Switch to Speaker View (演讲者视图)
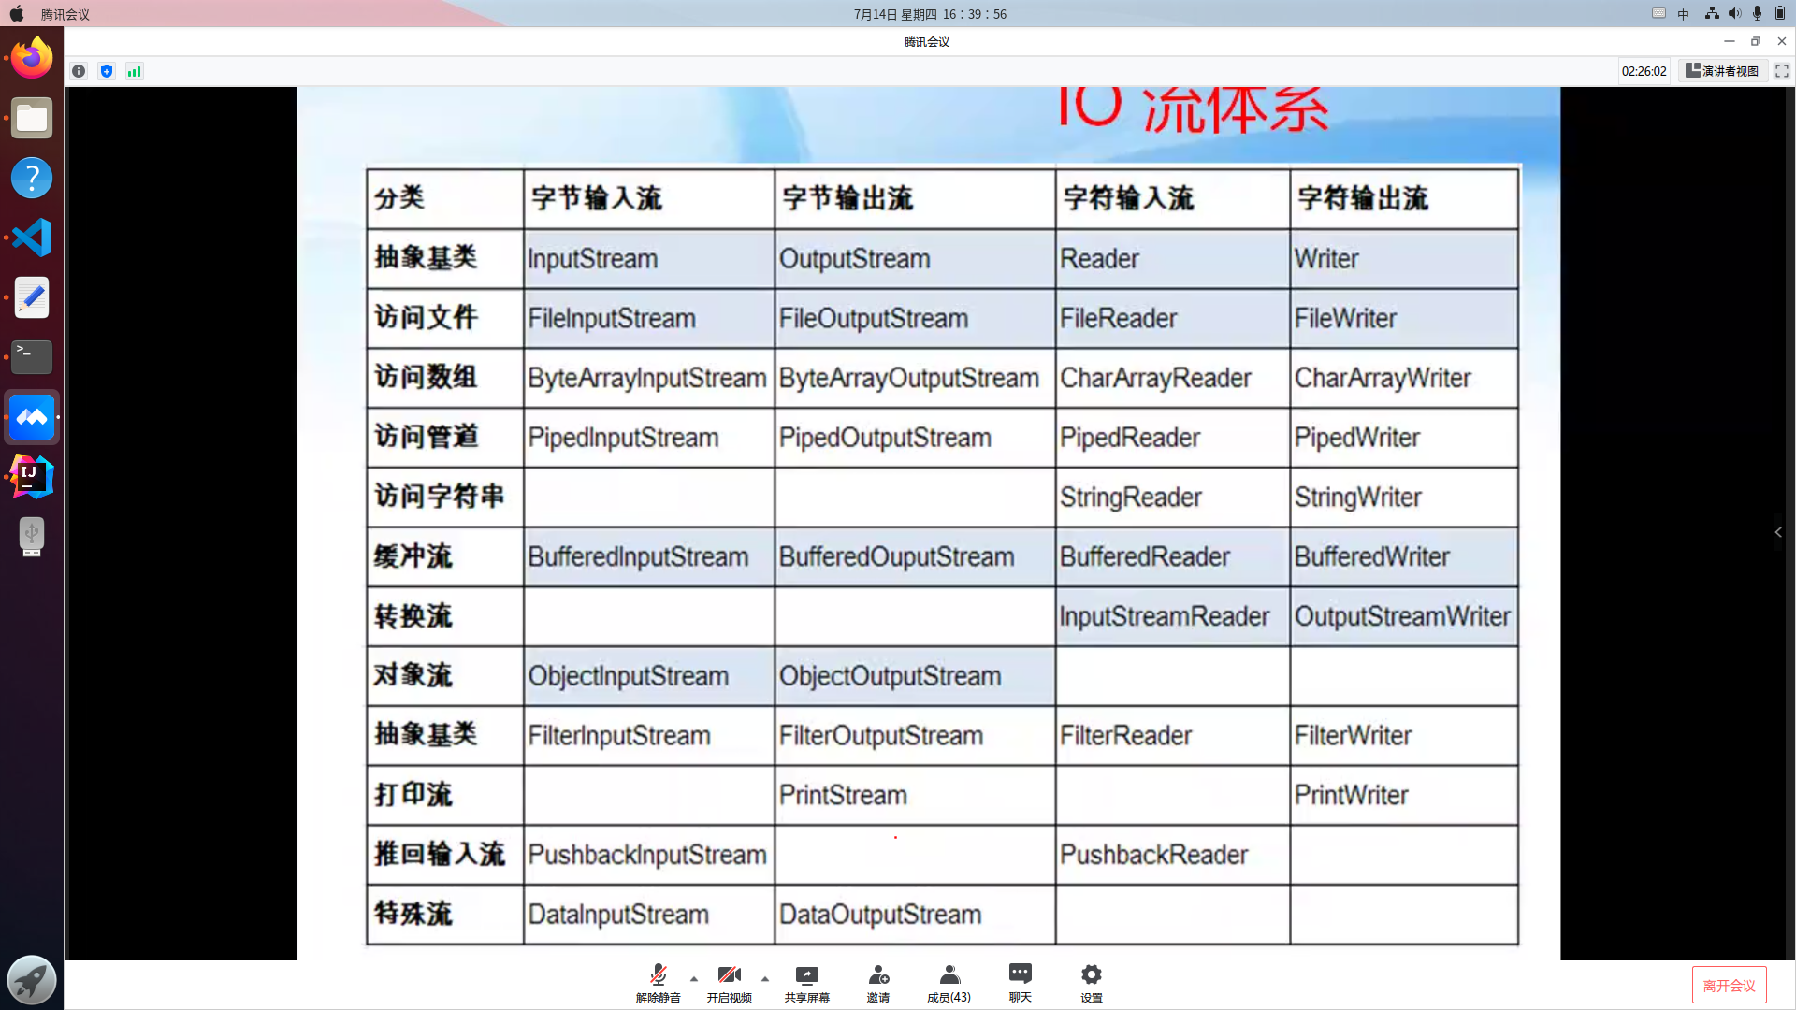The height and width of the screenshot is (1010, 1796). [x=1722, y=71]
